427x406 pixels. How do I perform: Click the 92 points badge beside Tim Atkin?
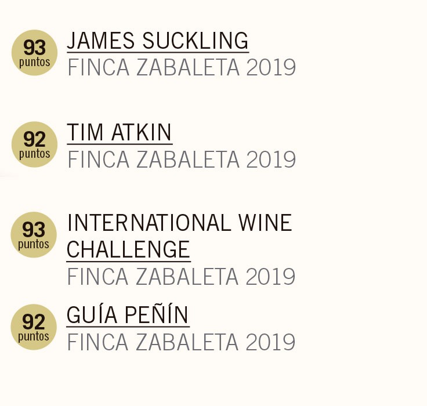(34, 144)
